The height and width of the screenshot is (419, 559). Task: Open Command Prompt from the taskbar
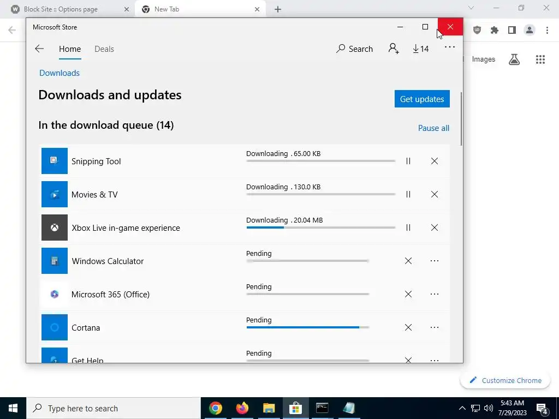322,408
